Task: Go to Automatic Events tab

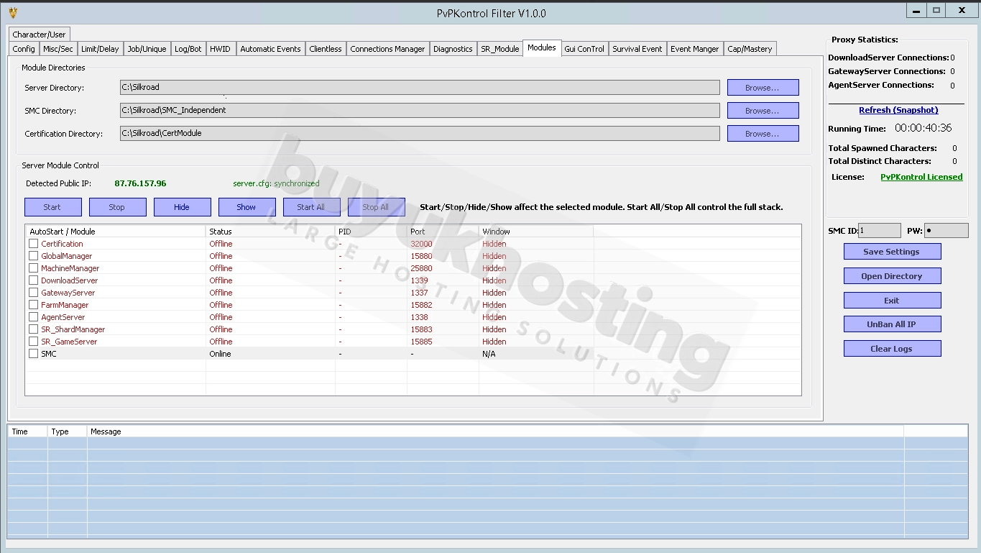Action: pos(270,49)
